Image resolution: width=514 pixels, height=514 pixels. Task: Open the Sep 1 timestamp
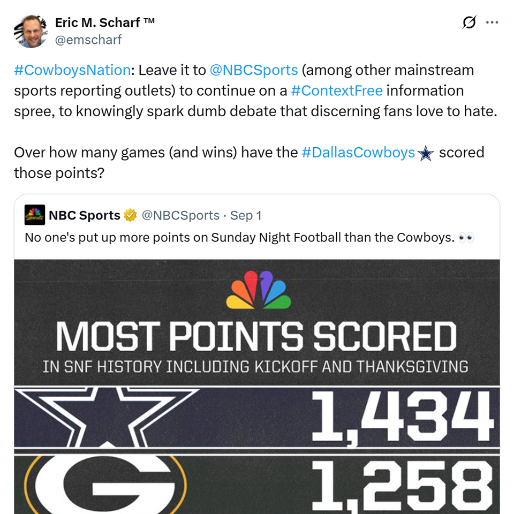(x=246, y=215)
